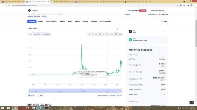Expand chart to fullscreen

pos(117,29)
